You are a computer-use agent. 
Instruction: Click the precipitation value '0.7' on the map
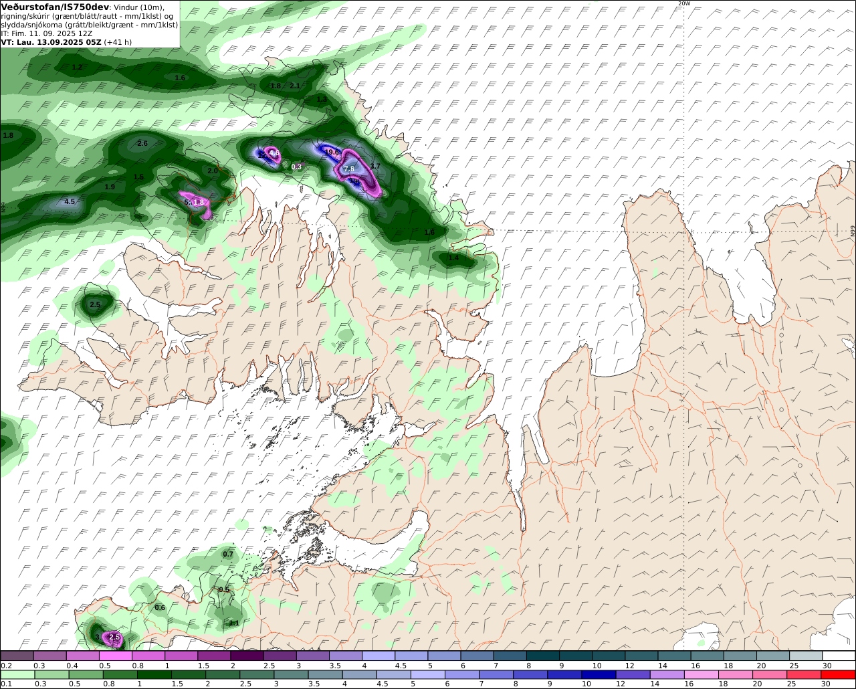click(228, 554)
